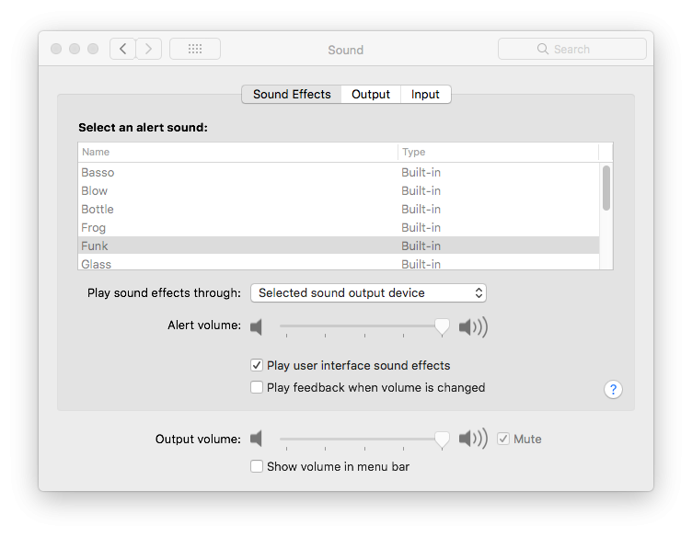Switch to the Sound Effects tab

click(x=292, y=95)
